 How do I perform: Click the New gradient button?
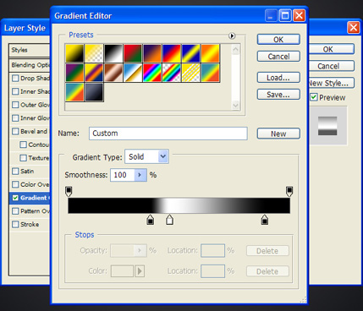tap(278, 134)
